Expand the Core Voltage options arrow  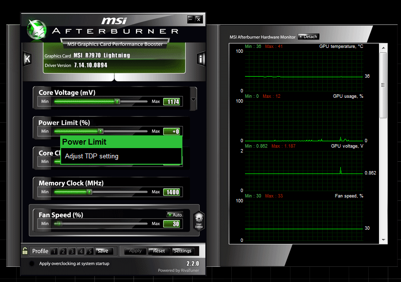point(193,99)
